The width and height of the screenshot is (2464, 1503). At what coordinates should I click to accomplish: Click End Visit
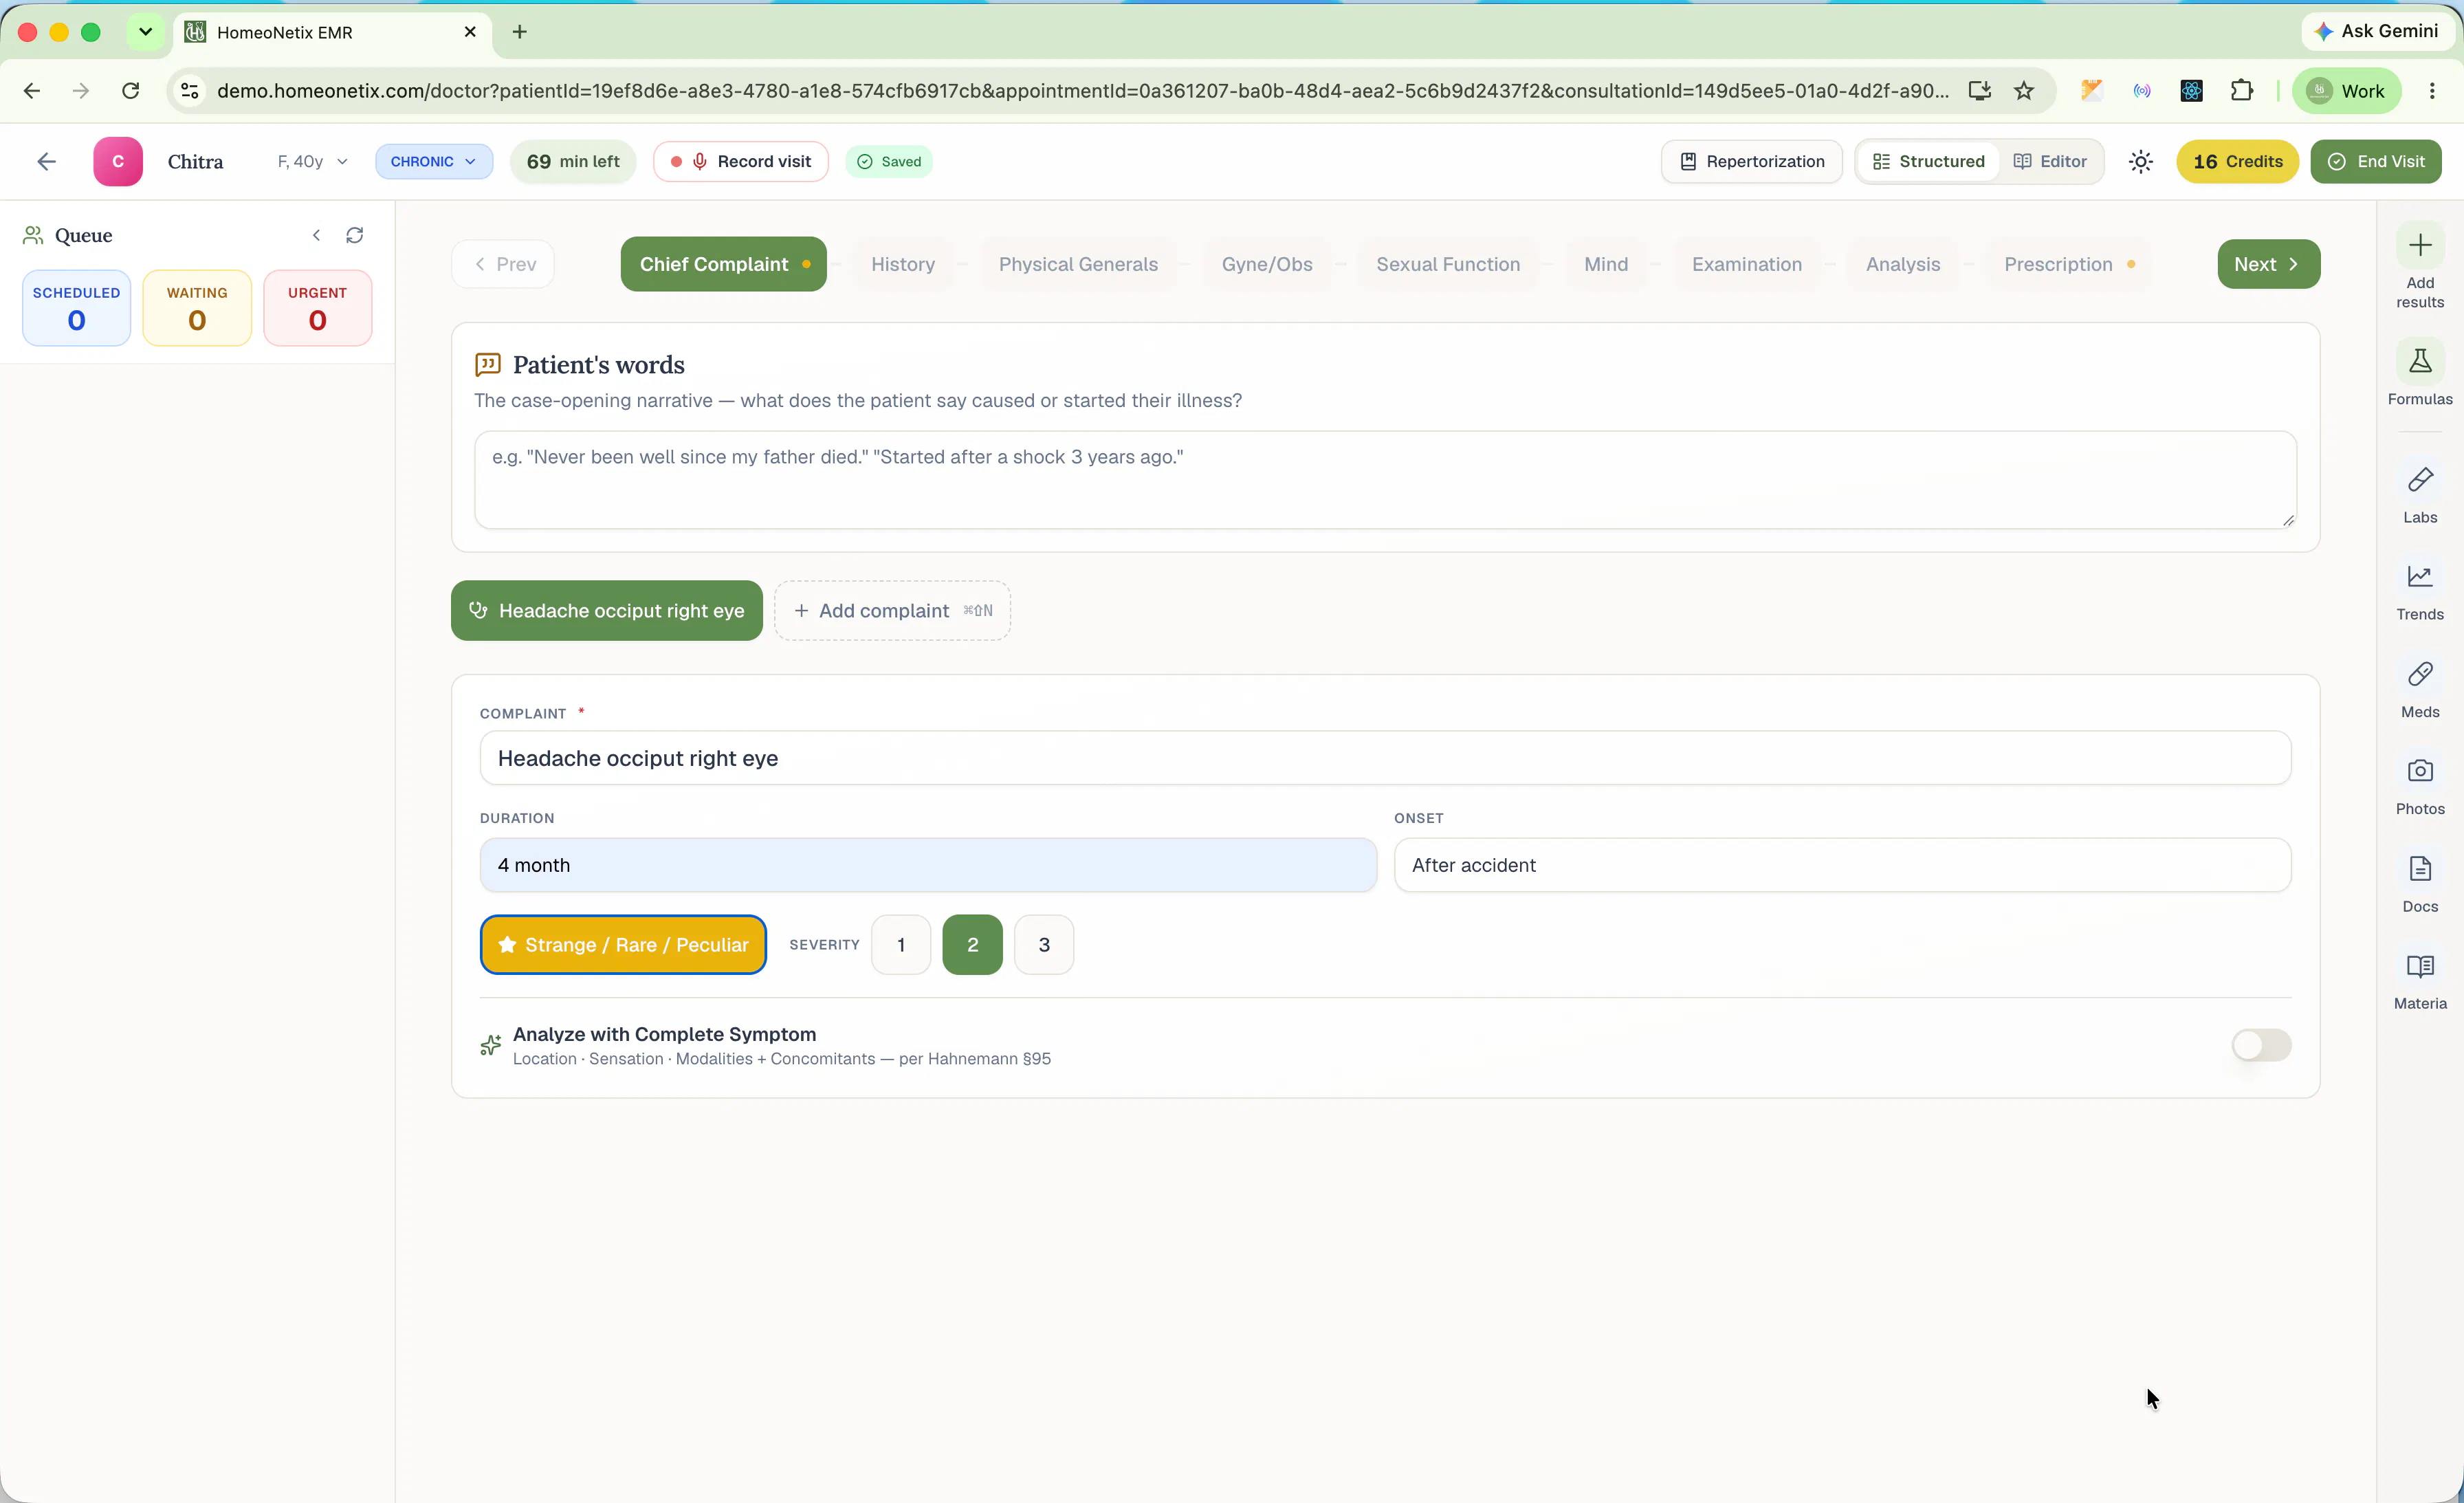pos(2375,162)
